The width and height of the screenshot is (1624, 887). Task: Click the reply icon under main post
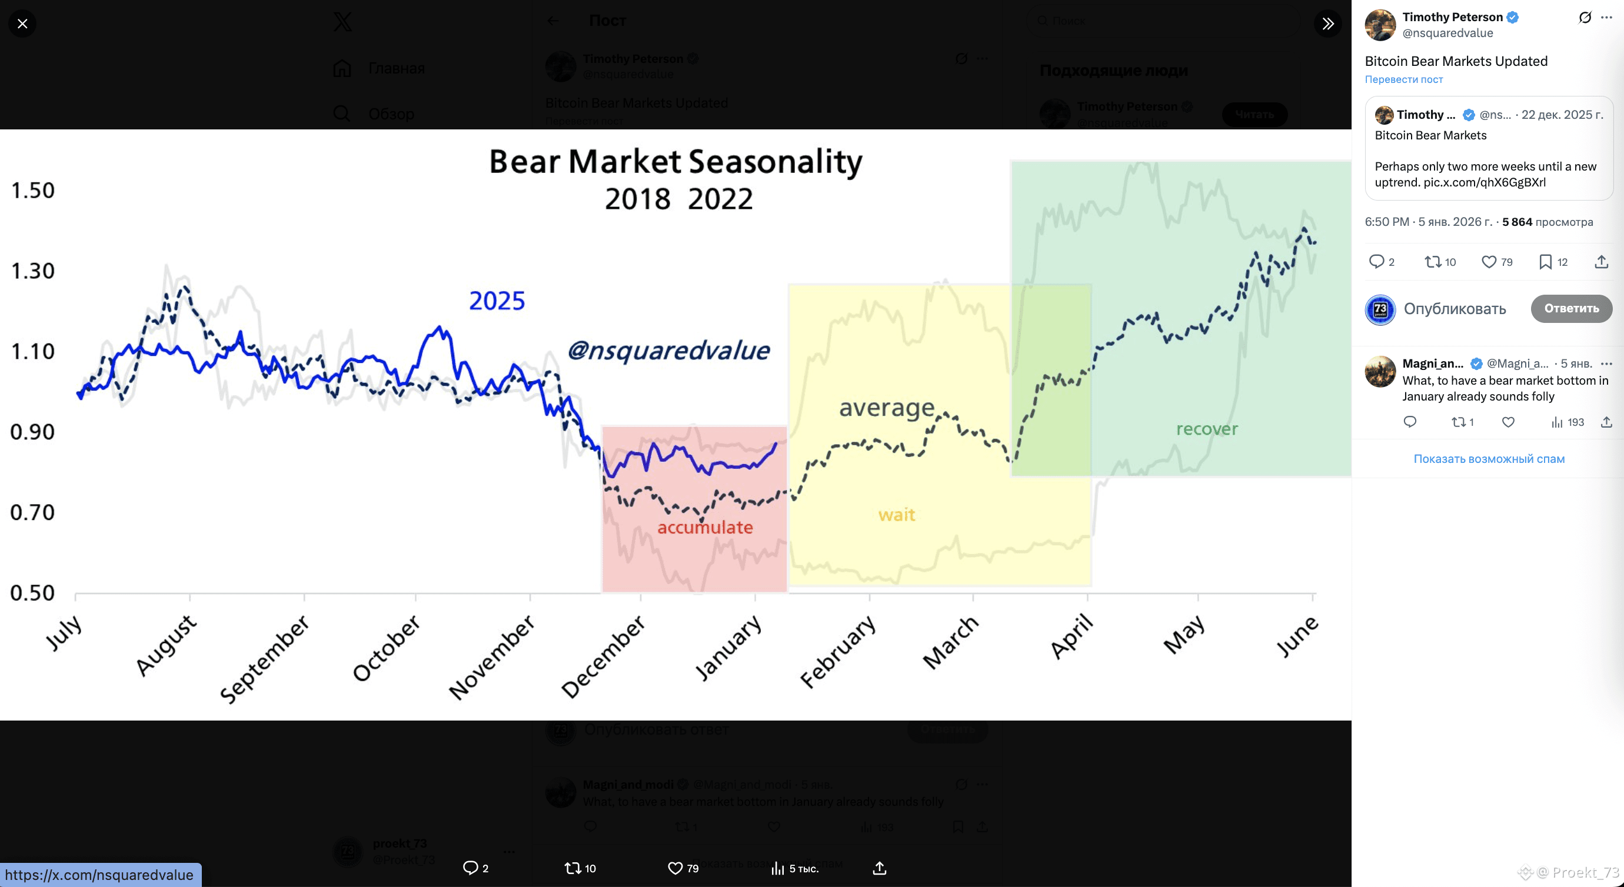click(x=1376, y=262)
